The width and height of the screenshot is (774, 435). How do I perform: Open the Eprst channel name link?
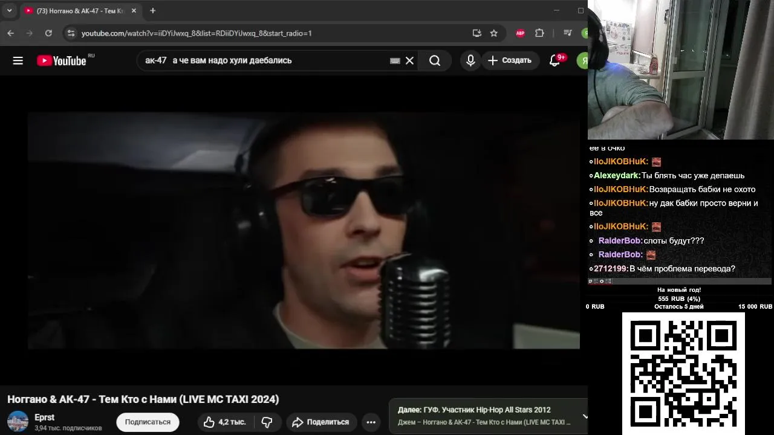tap(45, 417)
